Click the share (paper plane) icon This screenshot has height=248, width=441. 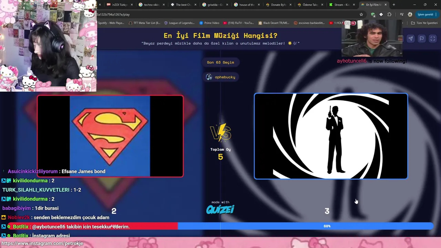point(410,39)
